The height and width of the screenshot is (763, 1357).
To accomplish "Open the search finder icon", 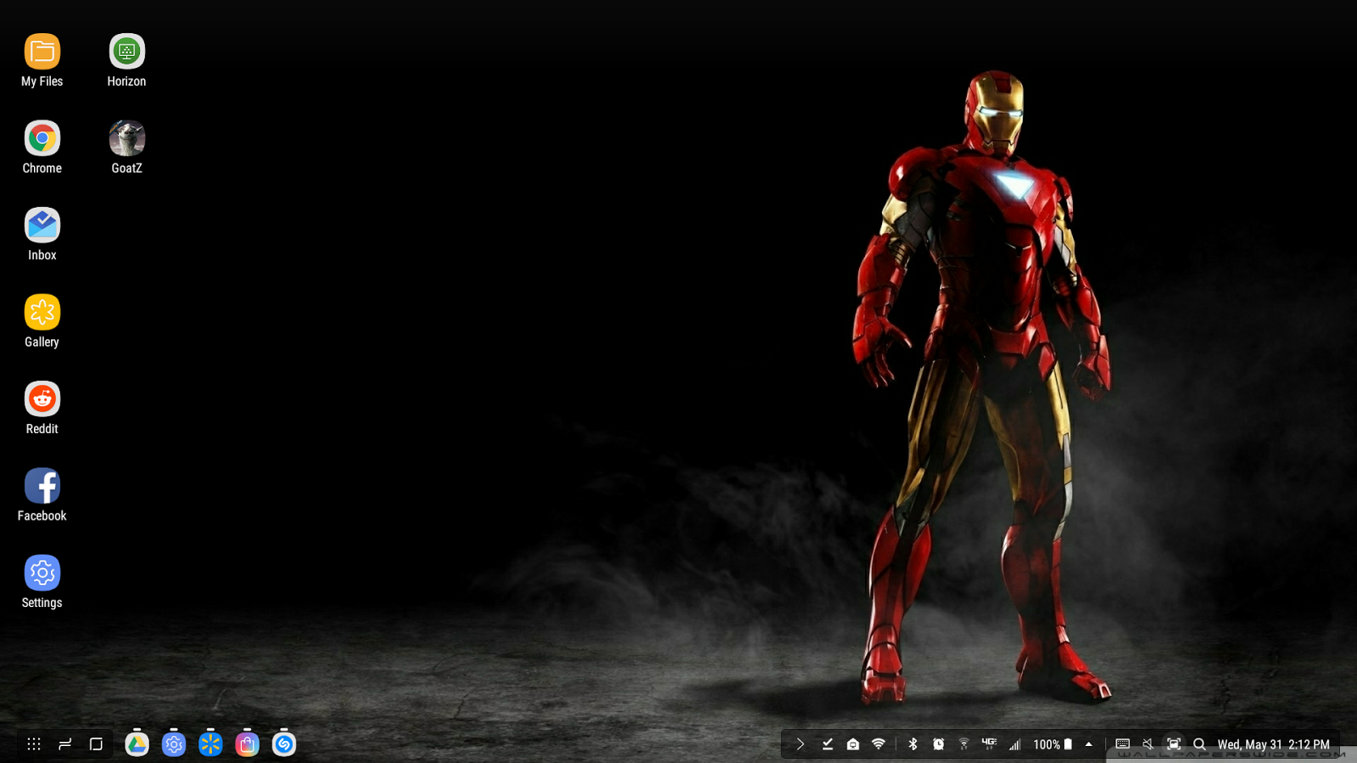I will (1199, 744).
